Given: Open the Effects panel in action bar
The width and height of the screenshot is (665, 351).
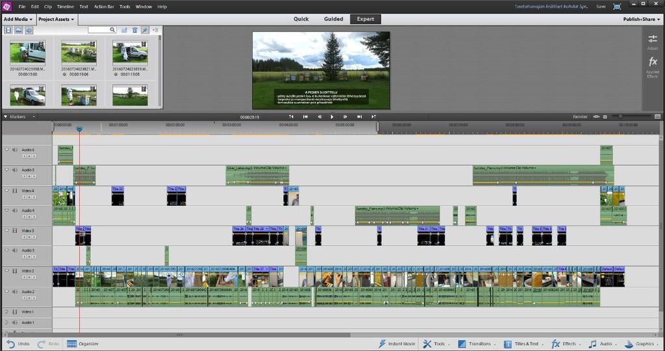Looking at the screenshot, I should [566, 344].
